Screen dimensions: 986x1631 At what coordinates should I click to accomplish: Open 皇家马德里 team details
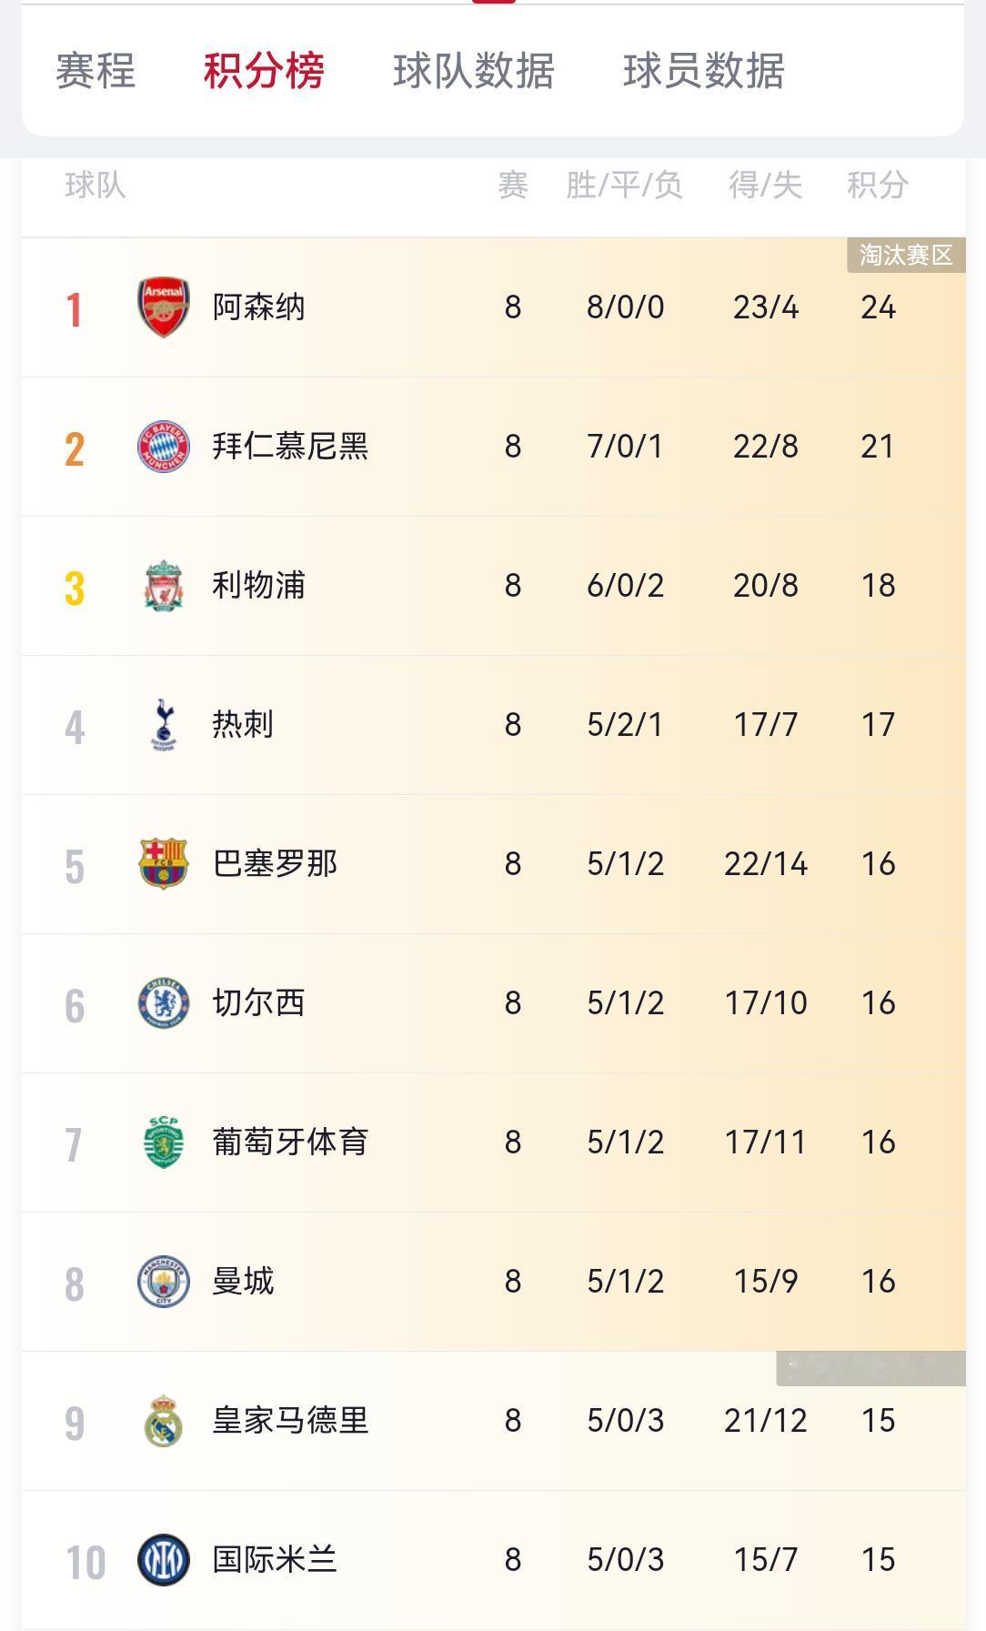(x=290, y=1421)
